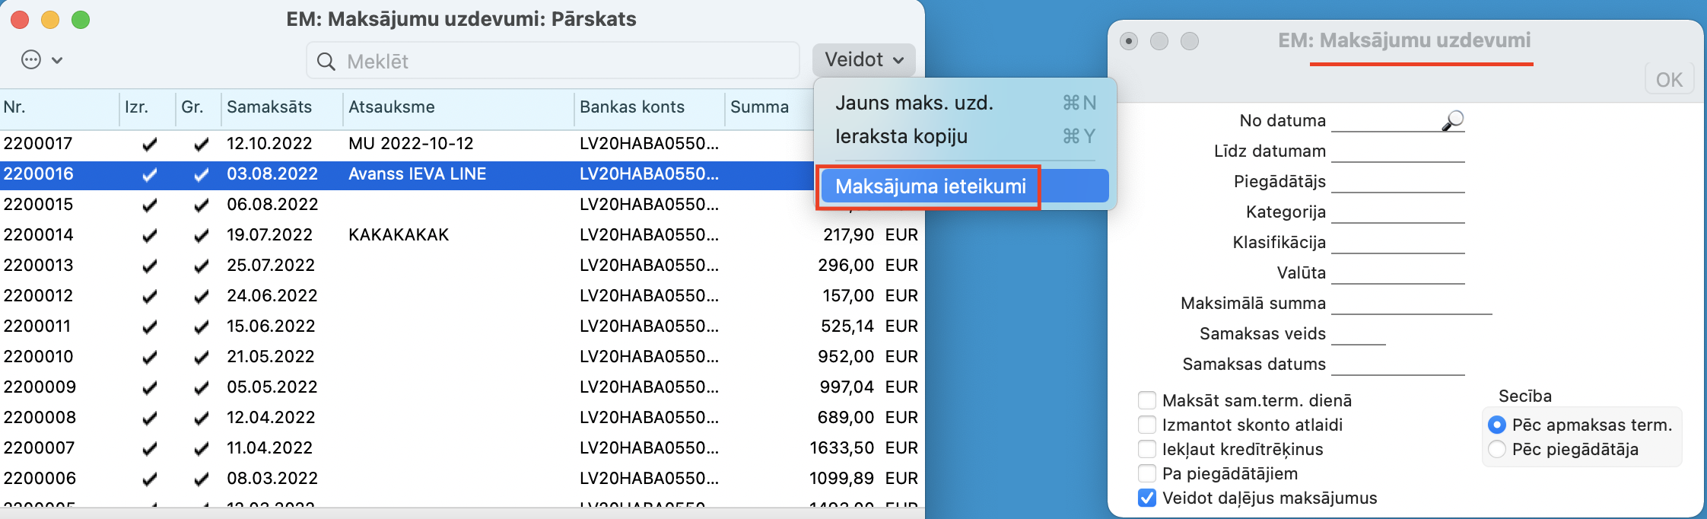Tick the Iekļaut kredītrēķinus checkbox
The image size is (1707, 519).
pos(1147,449)
